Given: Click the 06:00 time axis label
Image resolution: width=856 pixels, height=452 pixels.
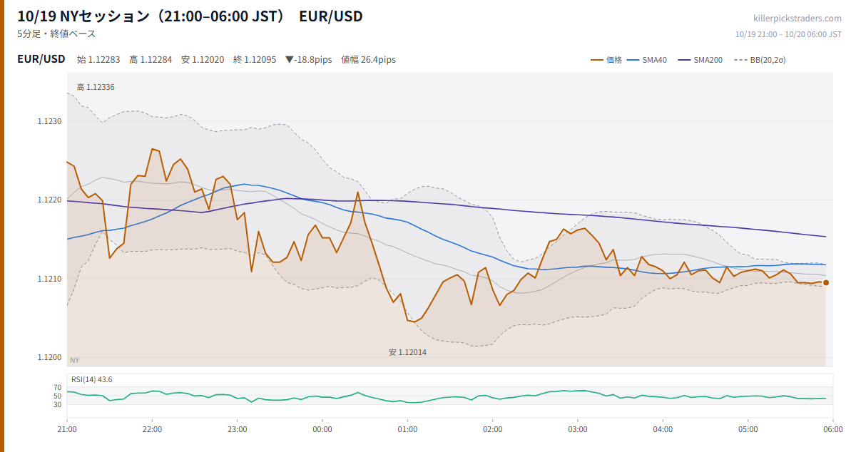Looking at the screenshot, I should (x=832, y=429).
